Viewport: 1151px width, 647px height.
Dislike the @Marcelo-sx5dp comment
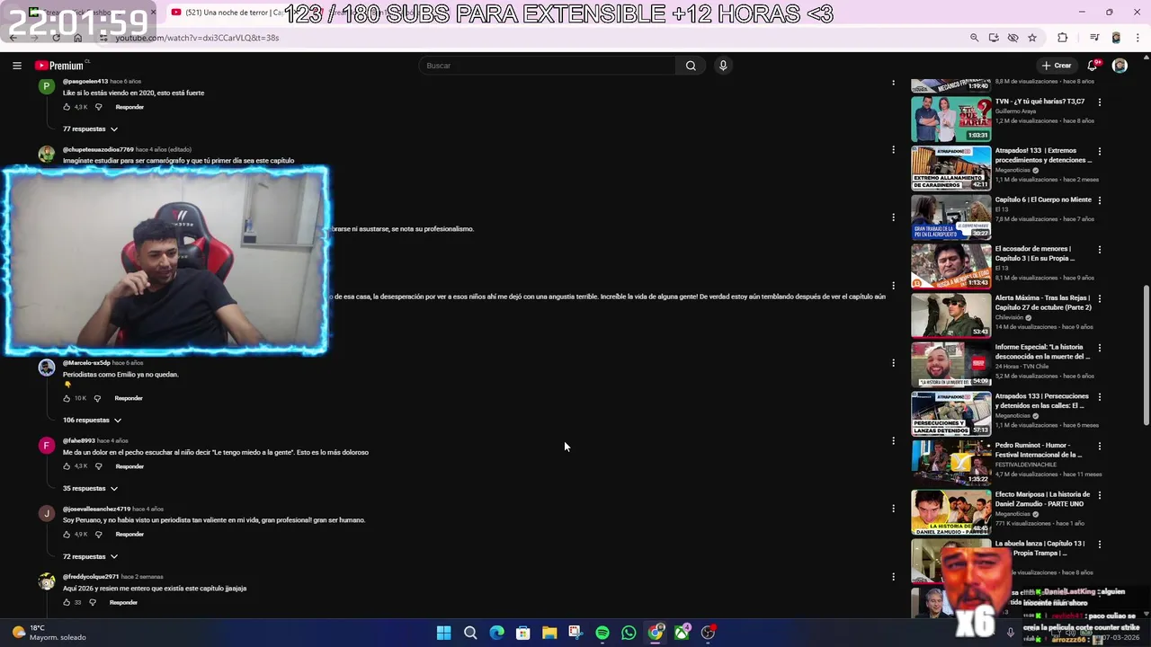(x=98, y=398)
